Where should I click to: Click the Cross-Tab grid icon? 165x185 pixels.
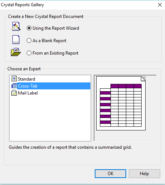[14, 86]
